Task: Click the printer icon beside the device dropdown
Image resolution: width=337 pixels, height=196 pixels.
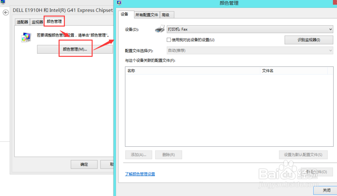Action: (x=159, y=29)
